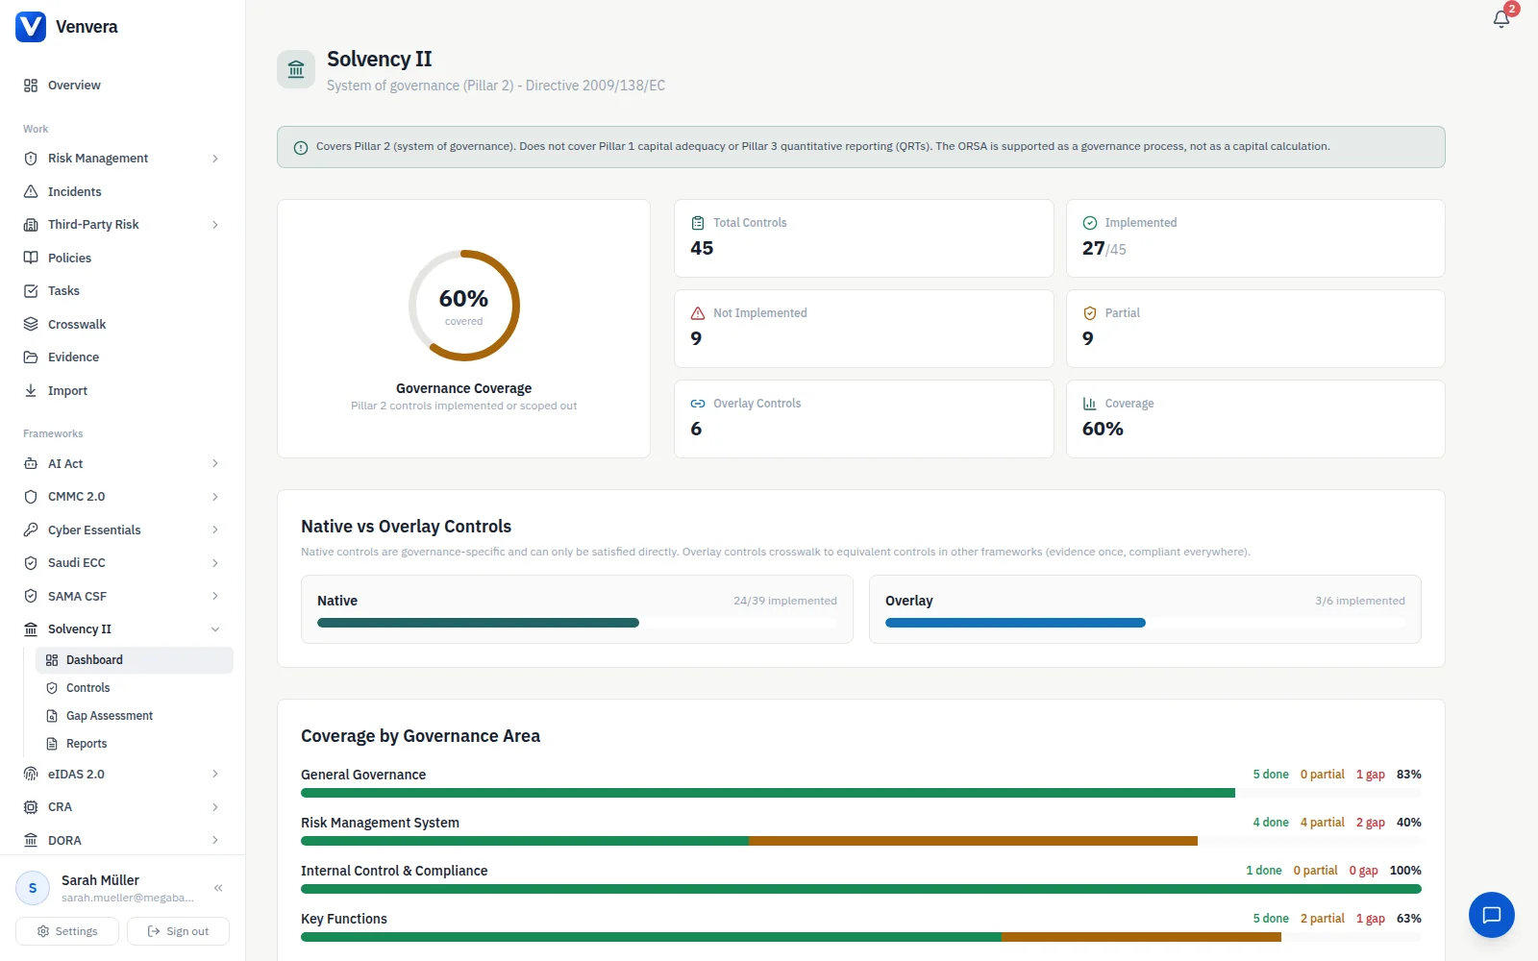Open Solvency II Controls page
This screenshot has height=961, width=1538.
135,688
